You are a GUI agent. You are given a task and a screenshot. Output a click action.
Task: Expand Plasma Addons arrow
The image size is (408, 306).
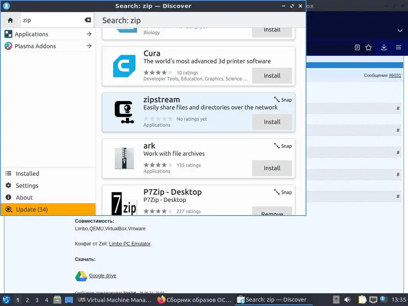(x=89, y=46)
